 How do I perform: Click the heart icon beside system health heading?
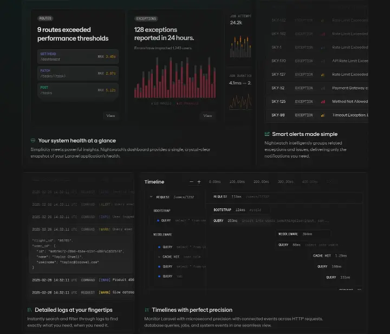tap(33, 140)
